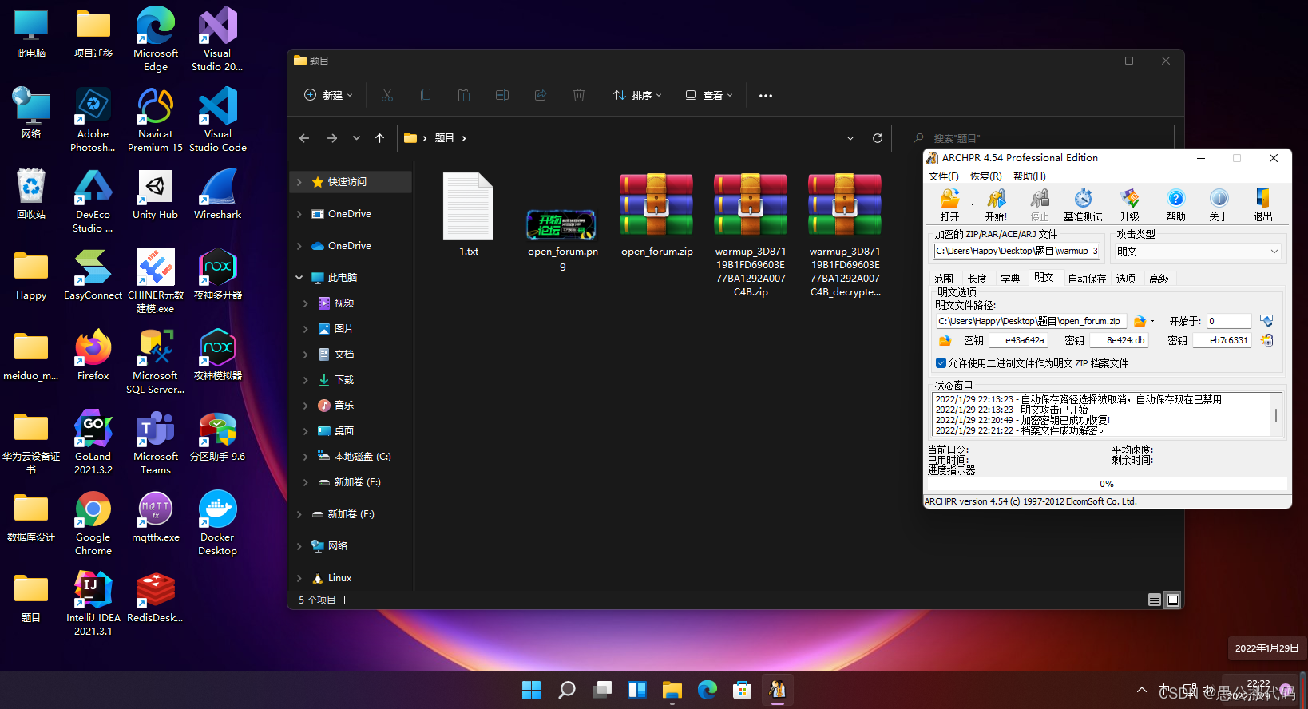1308x709 pixels.
Task: Click the save keys lock icon
Action: (1266, 340)
